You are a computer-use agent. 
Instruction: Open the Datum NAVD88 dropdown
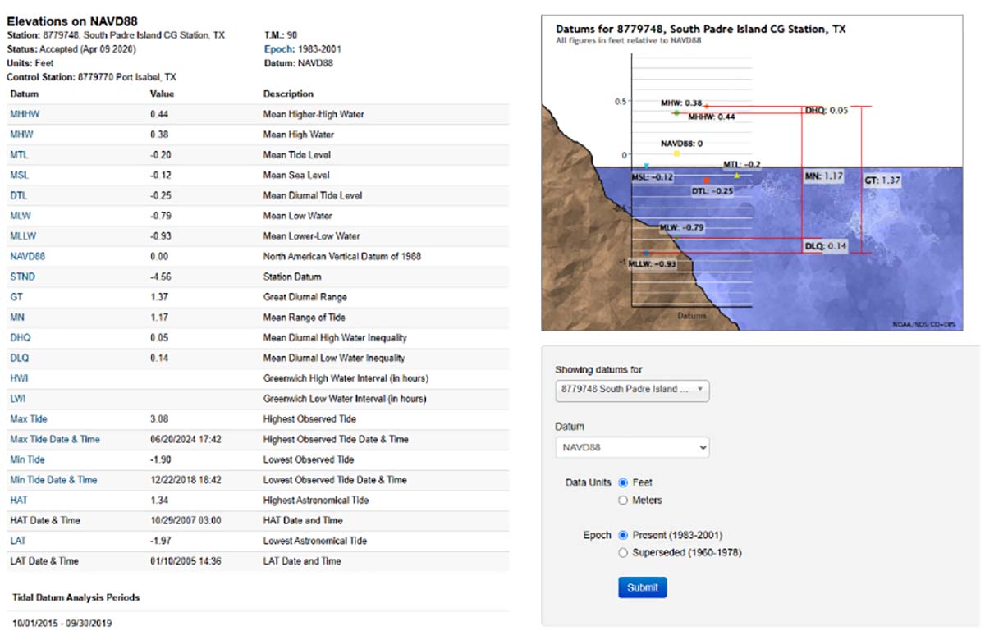point(632,447)
